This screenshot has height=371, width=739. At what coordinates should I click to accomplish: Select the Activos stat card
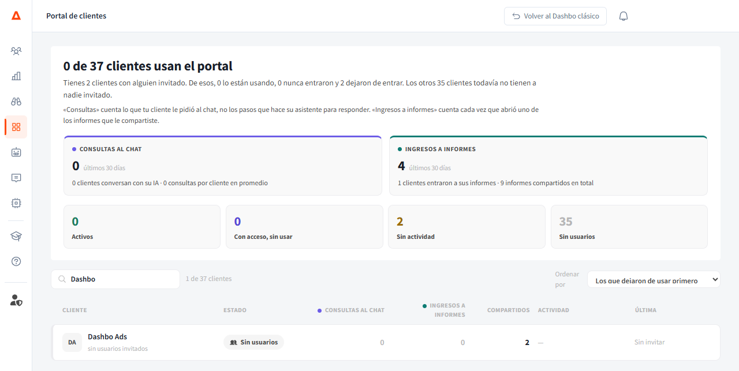(x=142, y=227)
